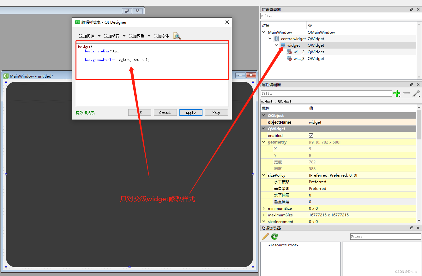The width and height of the screenshot is (422, 276).
Task: Collapse the MainWindow tree node
Action: point(264,32)
